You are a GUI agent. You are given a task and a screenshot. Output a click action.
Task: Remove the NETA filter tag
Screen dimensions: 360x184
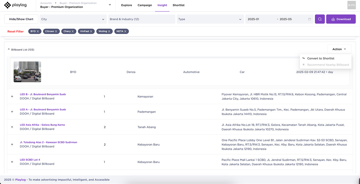(125, 31)
